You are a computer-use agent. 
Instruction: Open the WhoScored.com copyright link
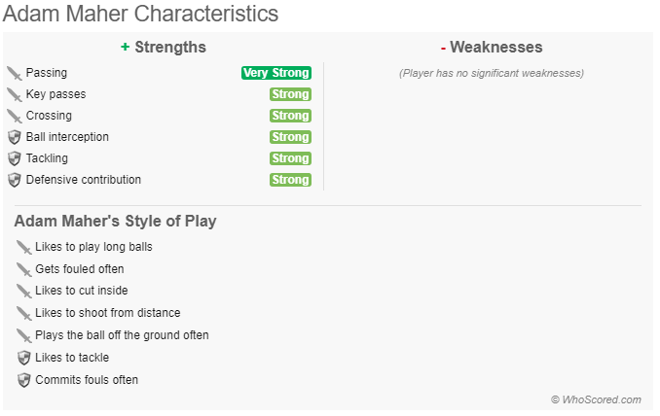596,399
